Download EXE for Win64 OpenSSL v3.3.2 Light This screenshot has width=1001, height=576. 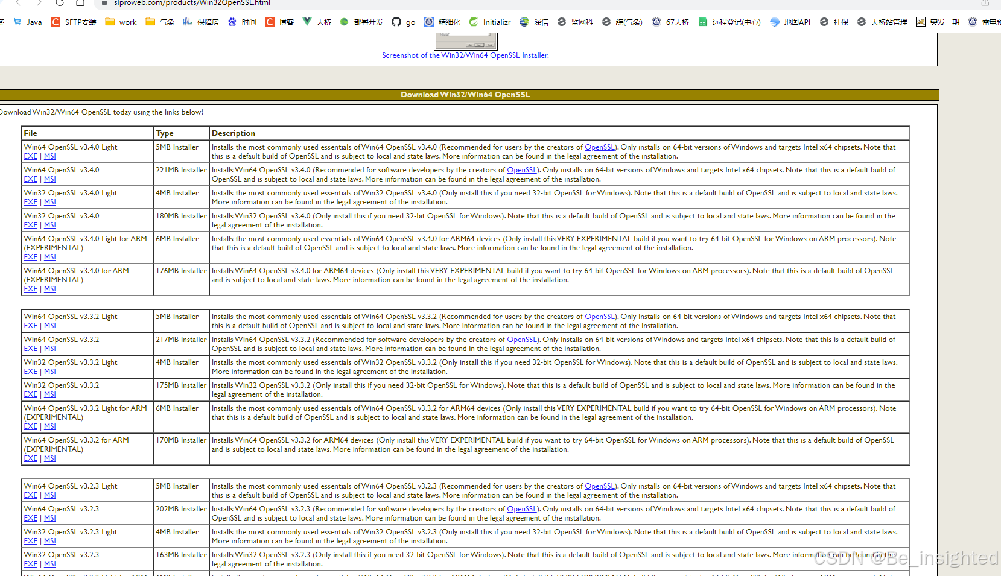(31, 326)
